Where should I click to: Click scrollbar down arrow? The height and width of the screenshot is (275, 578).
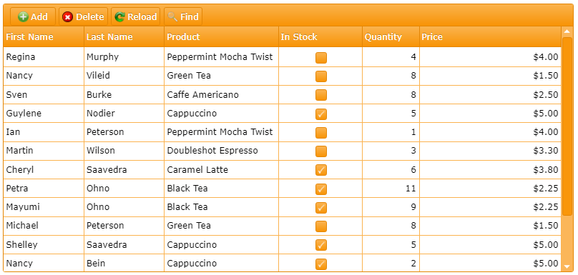pos(567,266)
